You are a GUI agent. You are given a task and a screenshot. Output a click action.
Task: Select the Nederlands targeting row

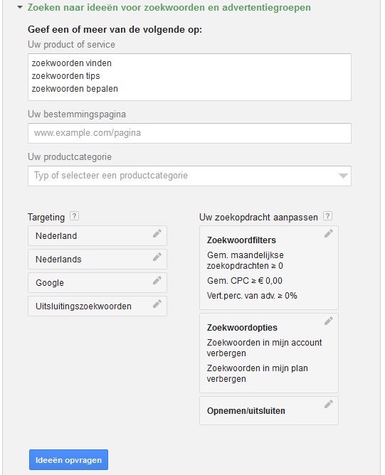tap(97, 260)
